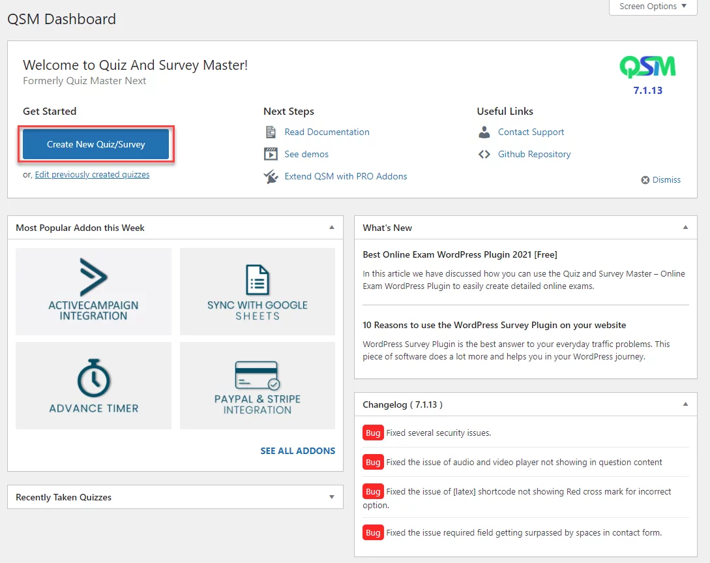
Task: Collapse the What's New panel
Action: pyautogui.click(x=685, y=228)
